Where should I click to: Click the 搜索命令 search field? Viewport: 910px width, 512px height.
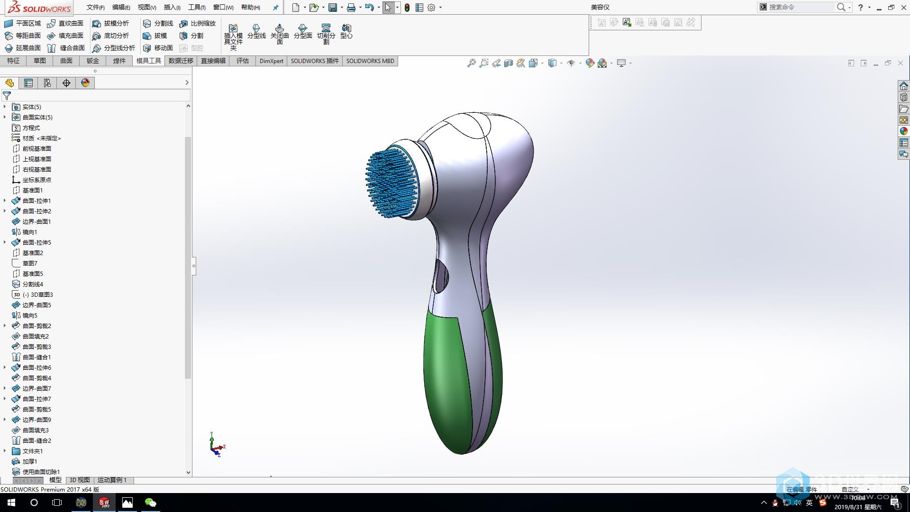[800, 7]
